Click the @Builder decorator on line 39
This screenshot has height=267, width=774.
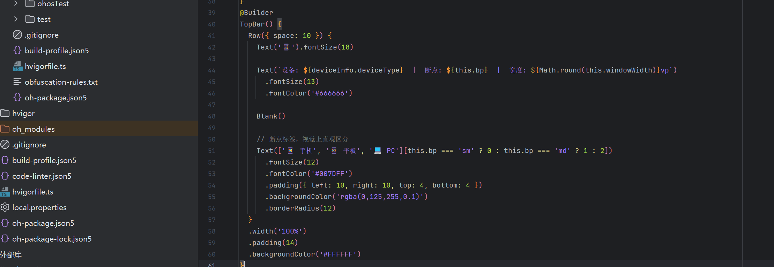pos(256,13)
